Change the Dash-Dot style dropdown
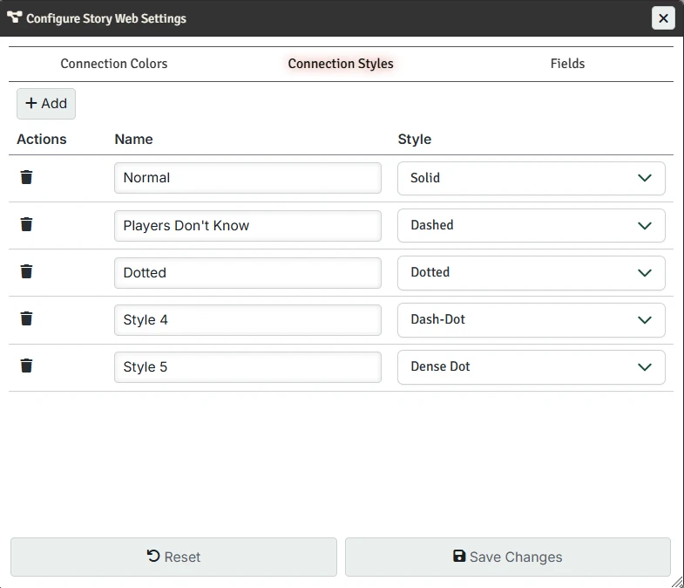The height and width of the screenshot is (588, 684). pyautogui.click(x=531, y=319)
